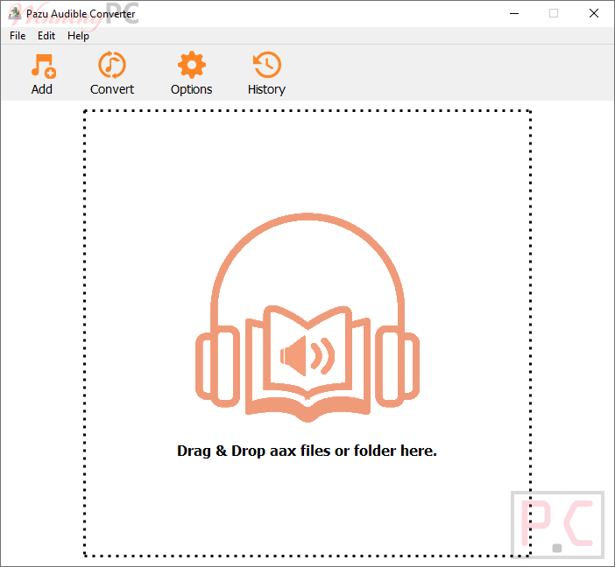Open the Options gear icon

[x=191, y=65]
